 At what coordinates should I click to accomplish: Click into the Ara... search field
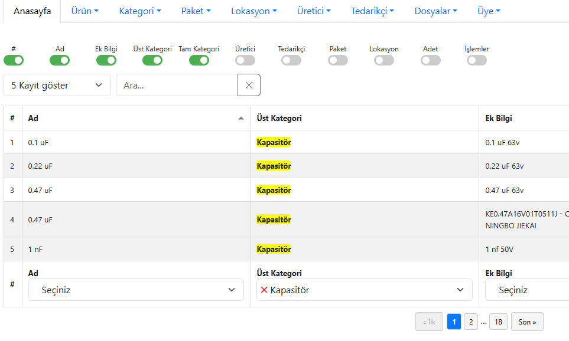click(x=177, y=85)
